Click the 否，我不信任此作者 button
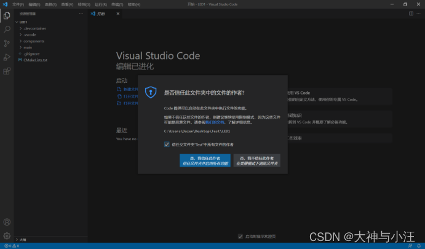 256,160
